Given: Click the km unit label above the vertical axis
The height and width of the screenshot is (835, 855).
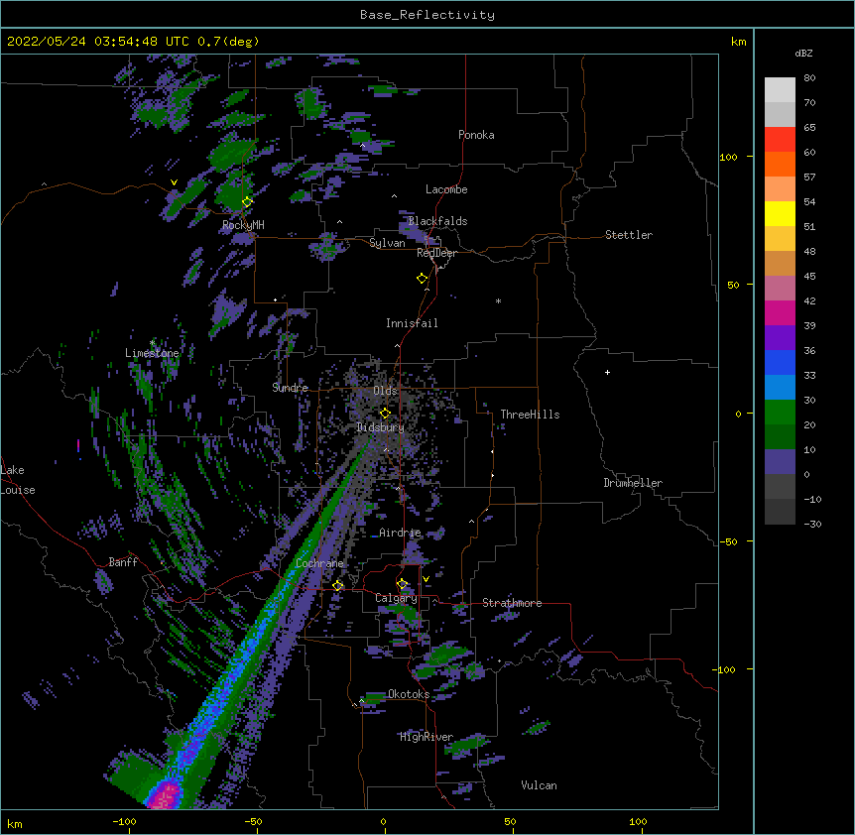Looking at the screenshot, I should pyautogui.click(x=739, y=42).
